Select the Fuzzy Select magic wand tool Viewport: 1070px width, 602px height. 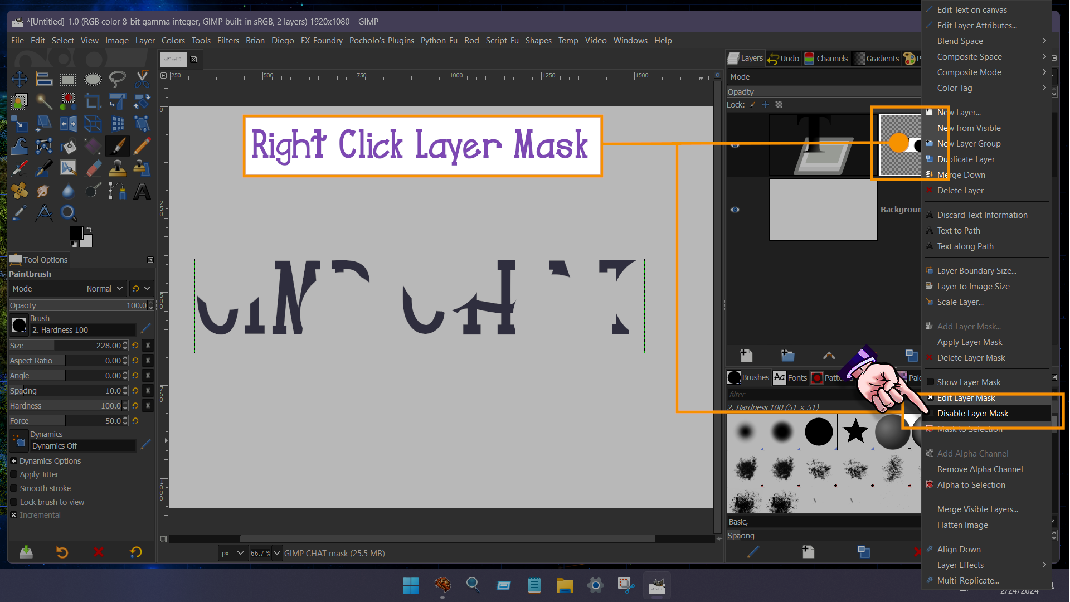coord(44,101)
